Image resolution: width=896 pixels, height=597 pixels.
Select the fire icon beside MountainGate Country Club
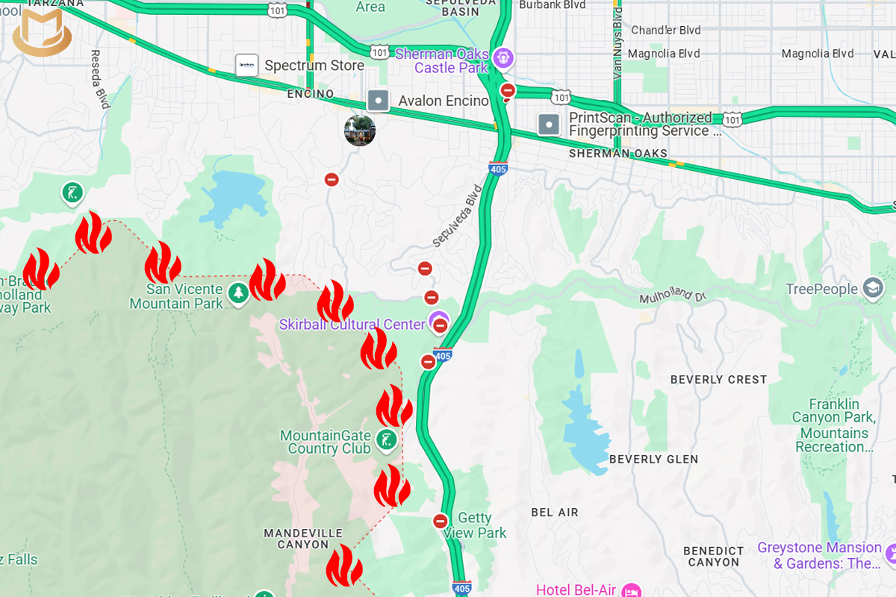point(394,407)
